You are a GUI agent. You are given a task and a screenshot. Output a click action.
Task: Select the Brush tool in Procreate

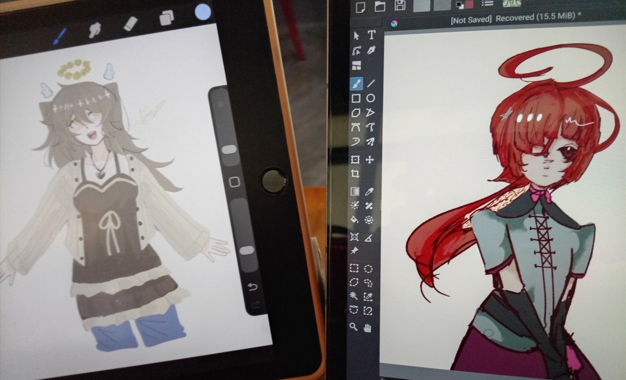click(60, 35)
